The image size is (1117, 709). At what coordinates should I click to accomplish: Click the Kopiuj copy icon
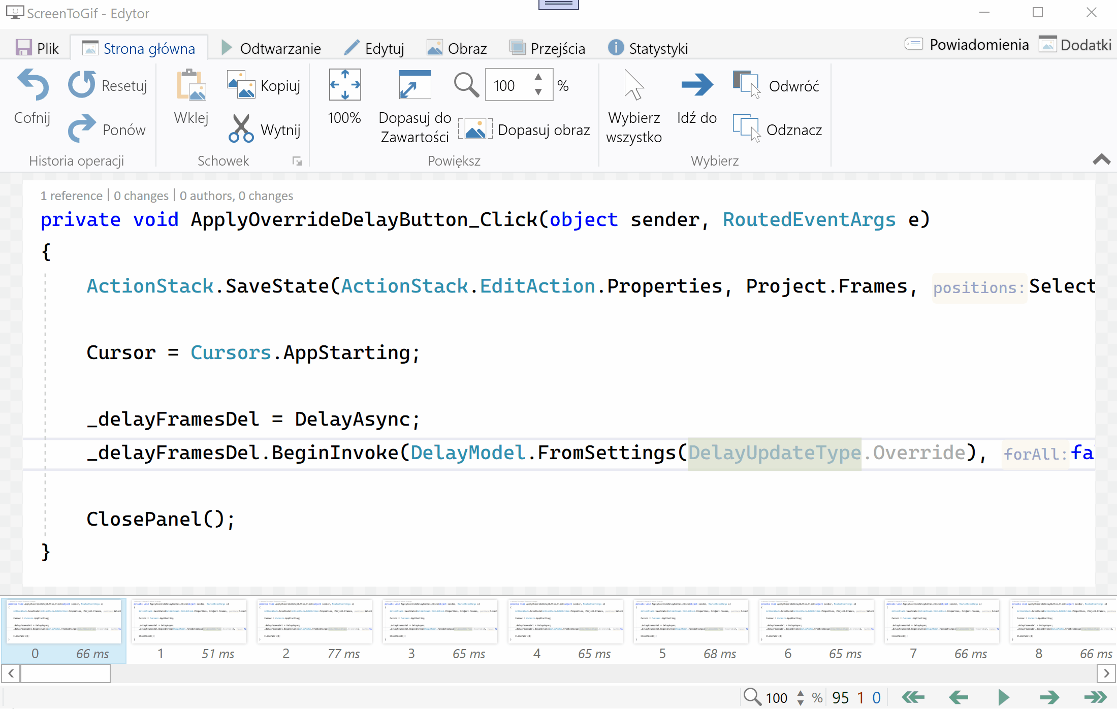pyautogui.click(x=241, y=85)
